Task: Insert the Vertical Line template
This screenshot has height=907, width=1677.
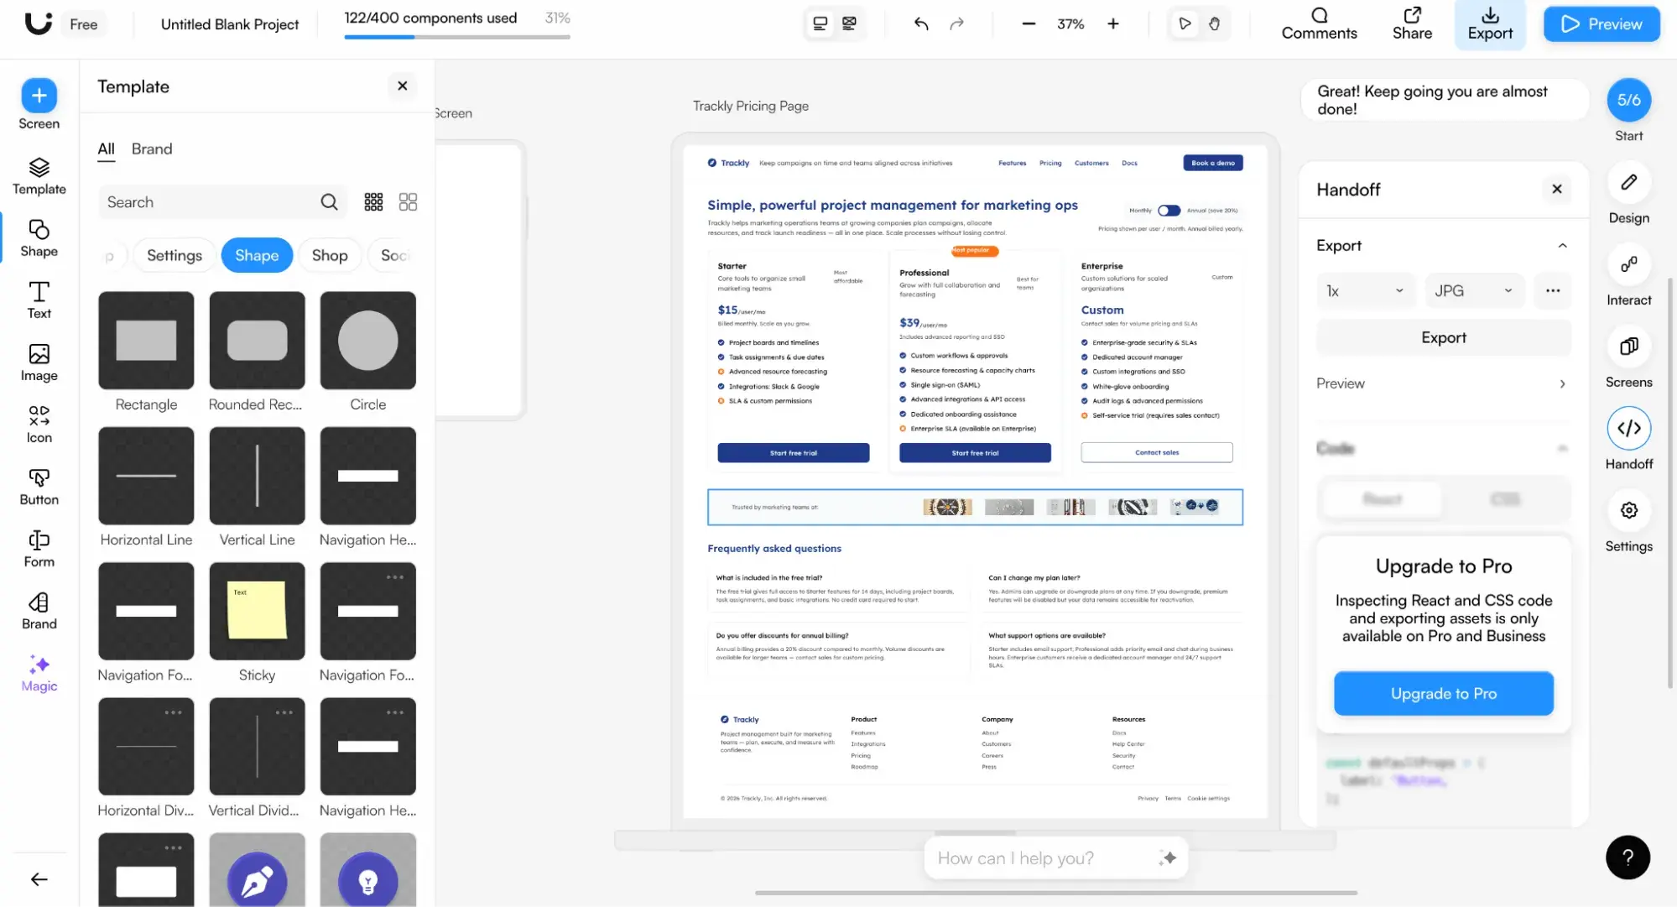Action: 257,476
